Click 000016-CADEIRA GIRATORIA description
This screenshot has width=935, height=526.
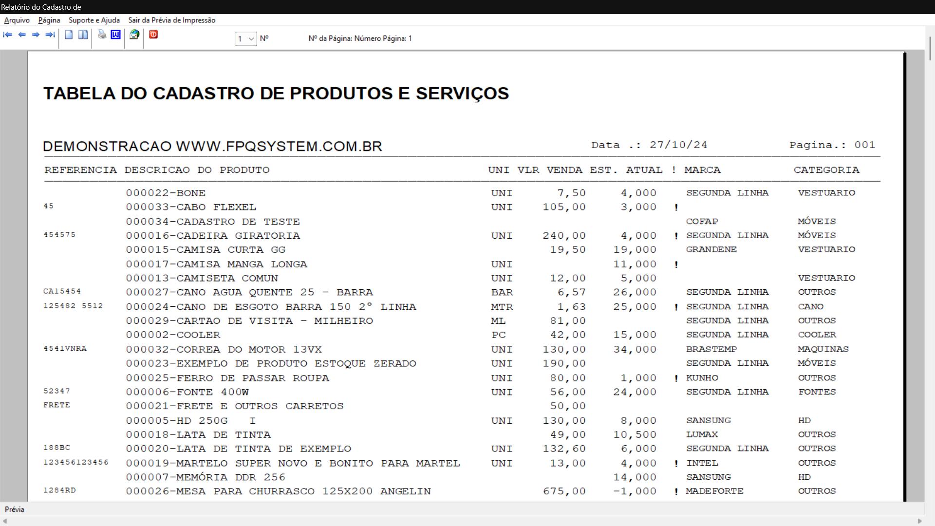[213, 236]
